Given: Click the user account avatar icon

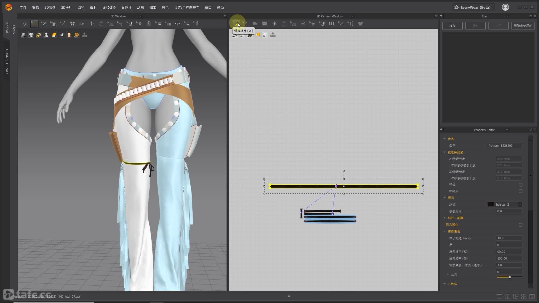Looking at the screenshot, I should 505,7.
